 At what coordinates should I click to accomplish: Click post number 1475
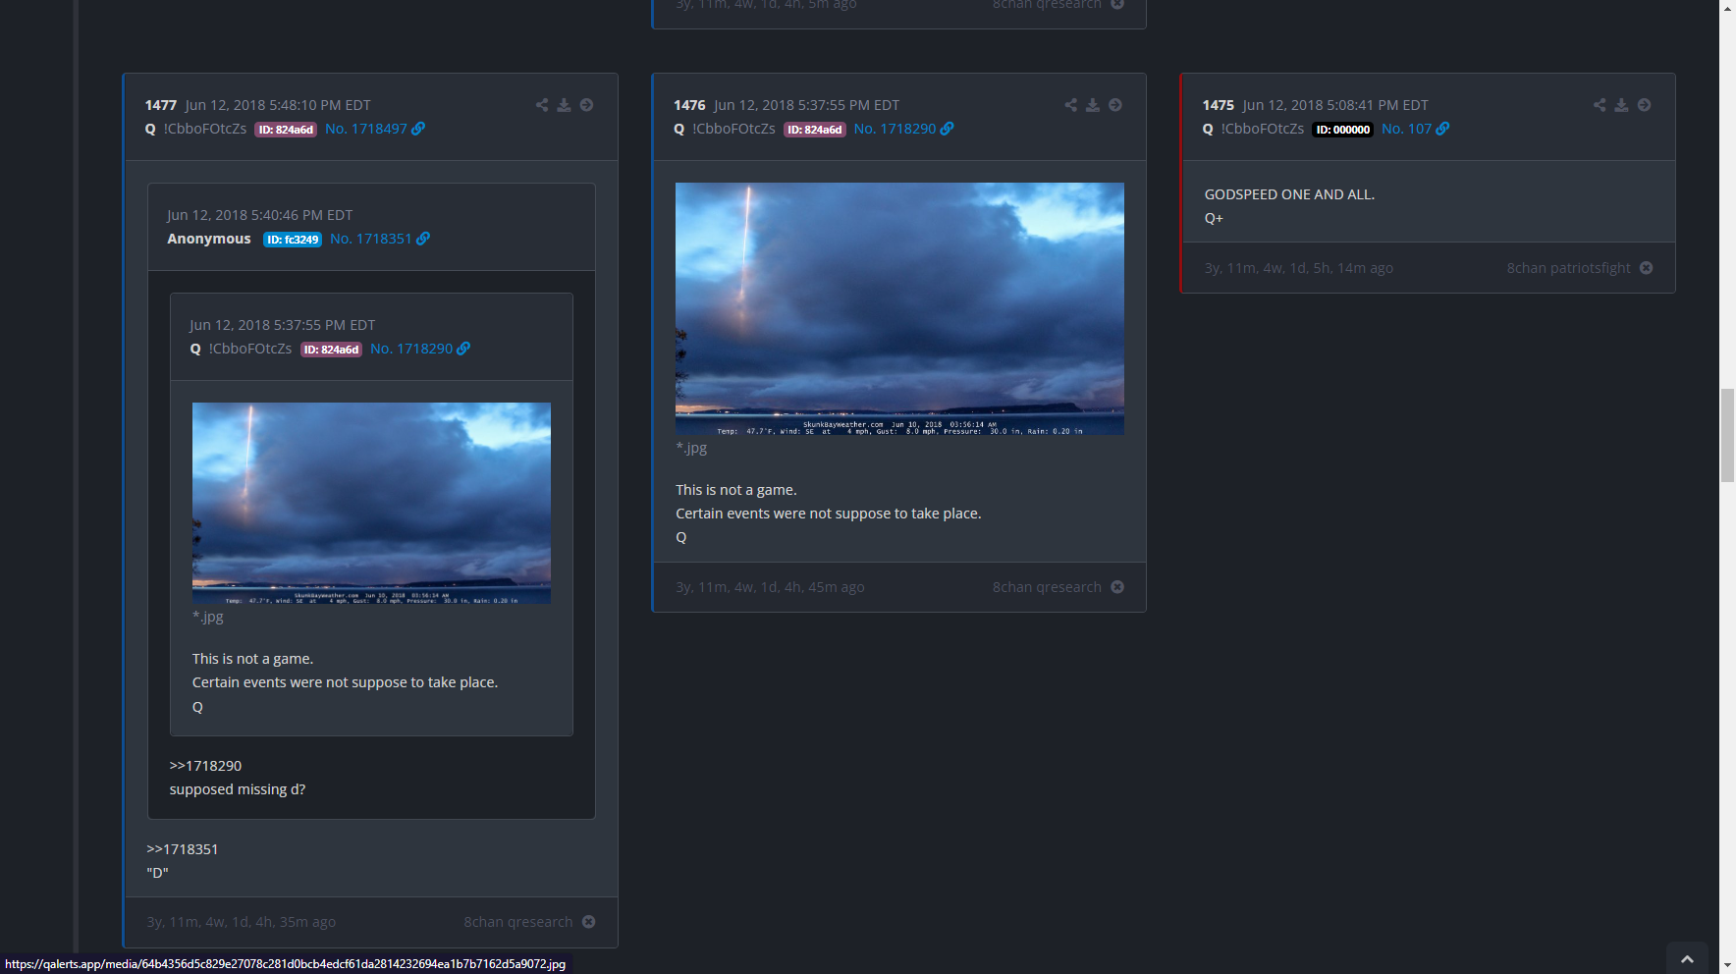[x=1219, y=105]
